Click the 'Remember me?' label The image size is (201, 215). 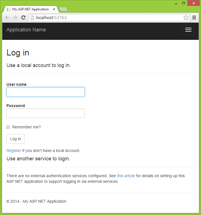[x=26, y=127]
